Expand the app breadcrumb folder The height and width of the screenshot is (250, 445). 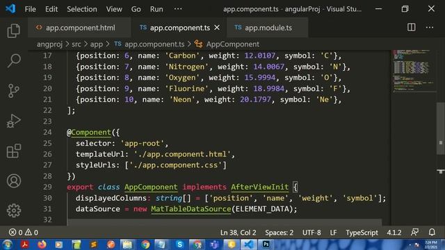click(97, 44)
